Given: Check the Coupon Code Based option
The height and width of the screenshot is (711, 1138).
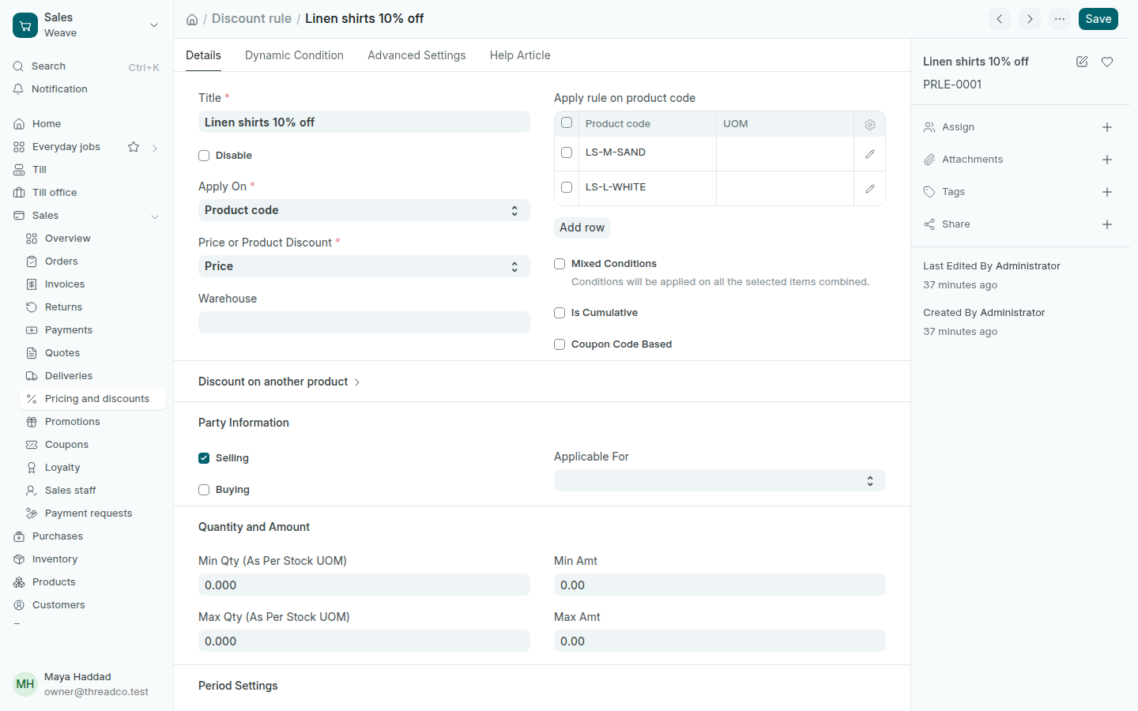Looking at the screenshot, I should [560, 344].
